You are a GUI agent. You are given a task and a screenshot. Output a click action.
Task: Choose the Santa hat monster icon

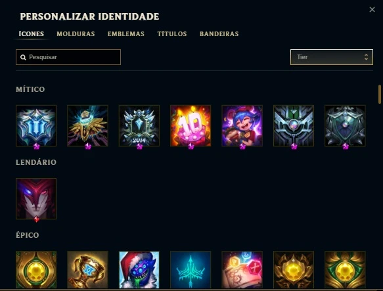click(139, 270)
